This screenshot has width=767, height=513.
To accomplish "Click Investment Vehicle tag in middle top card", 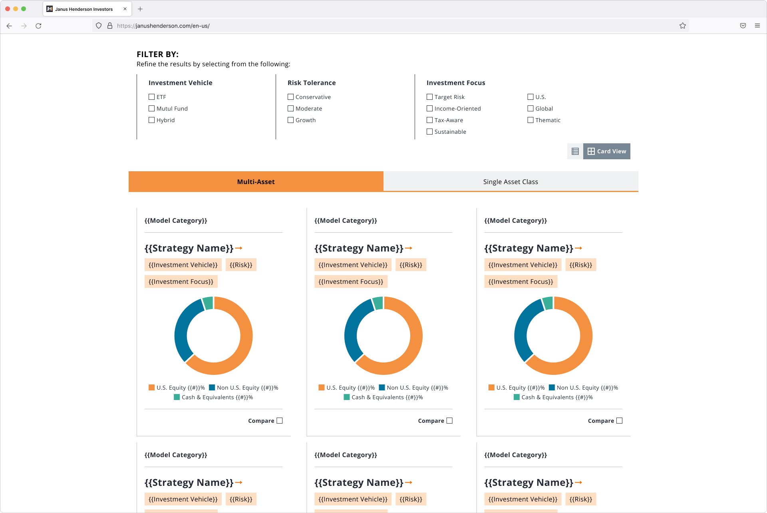I will (x=353, y=265).
